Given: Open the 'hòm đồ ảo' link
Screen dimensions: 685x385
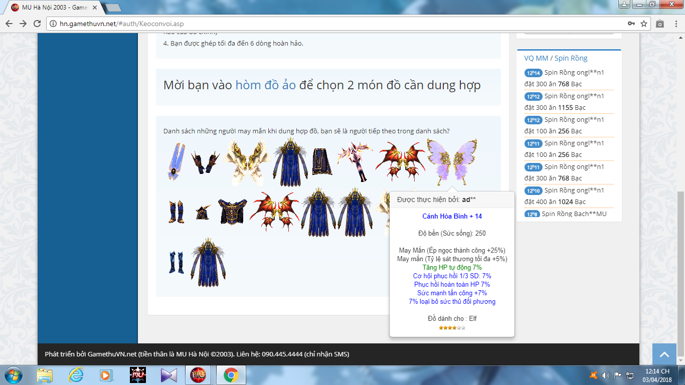Looking at the screenshot, I should (266, 85).
